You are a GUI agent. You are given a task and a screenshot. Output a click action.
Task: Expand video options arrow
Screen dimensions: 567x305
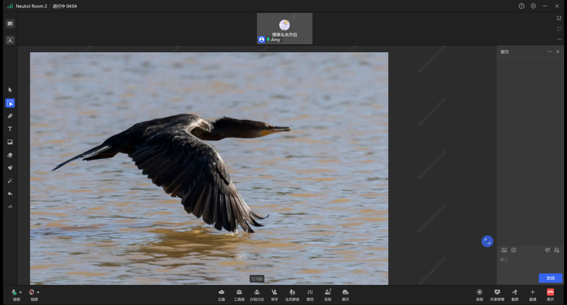click(38, 292)
